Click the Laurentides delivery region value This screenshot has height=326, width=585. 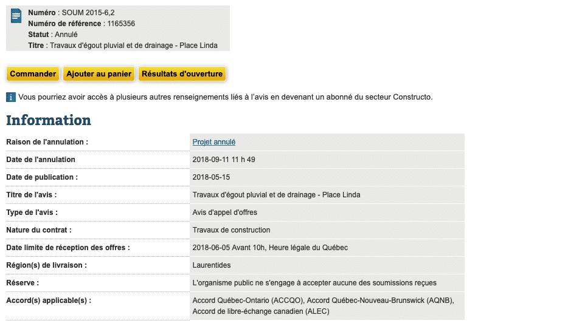click(x=212, y=265)
